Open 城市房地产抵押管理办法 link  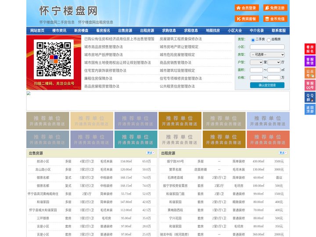point(104,54)
